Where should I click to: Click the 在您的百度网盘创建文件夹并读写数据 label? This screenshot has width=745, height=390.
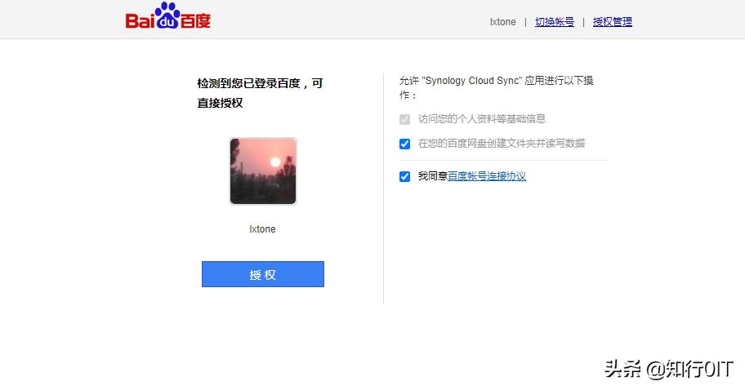(502, 144)
